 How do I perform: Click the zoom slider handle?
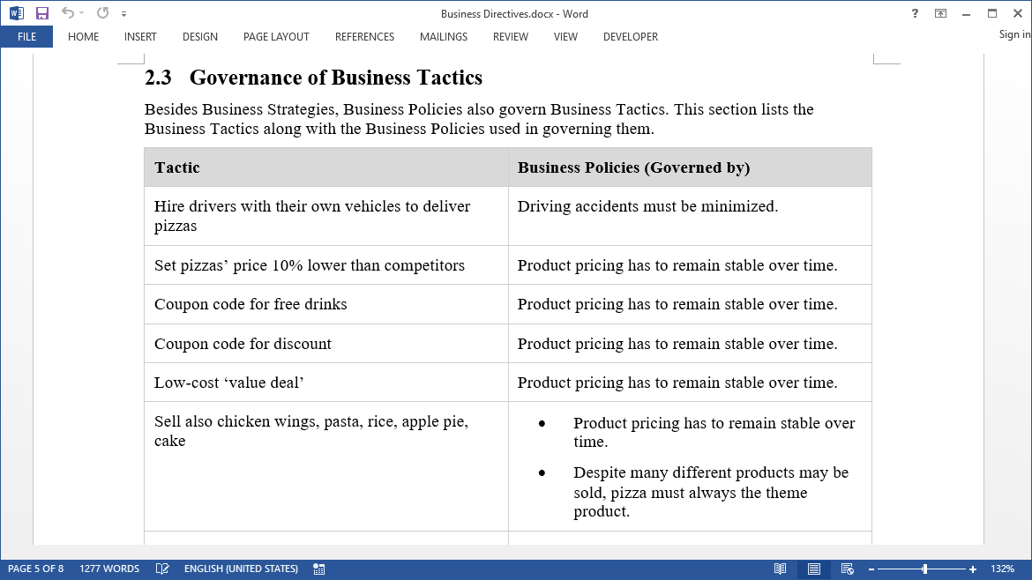[924, 569]
